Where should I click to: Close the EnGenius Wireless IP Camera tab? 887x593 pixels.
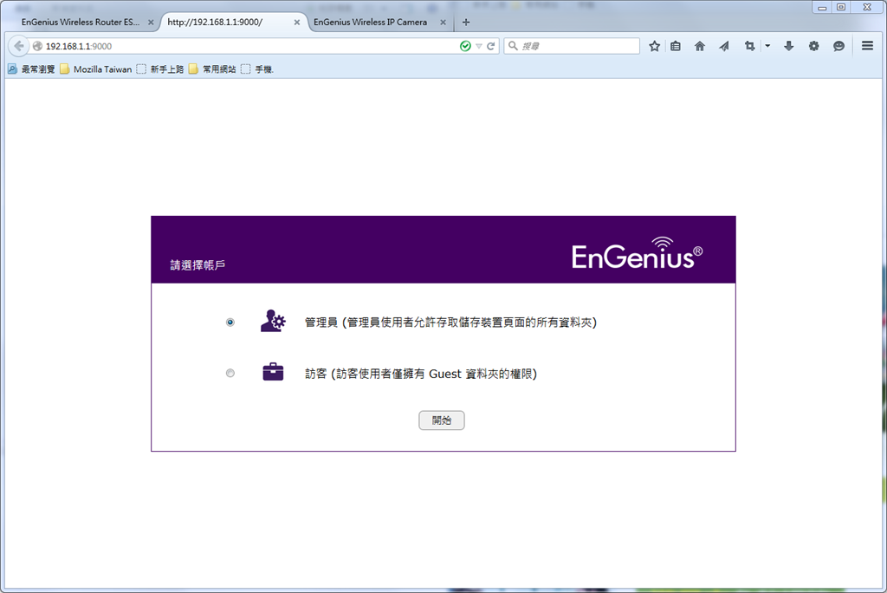tap(443, 23)
